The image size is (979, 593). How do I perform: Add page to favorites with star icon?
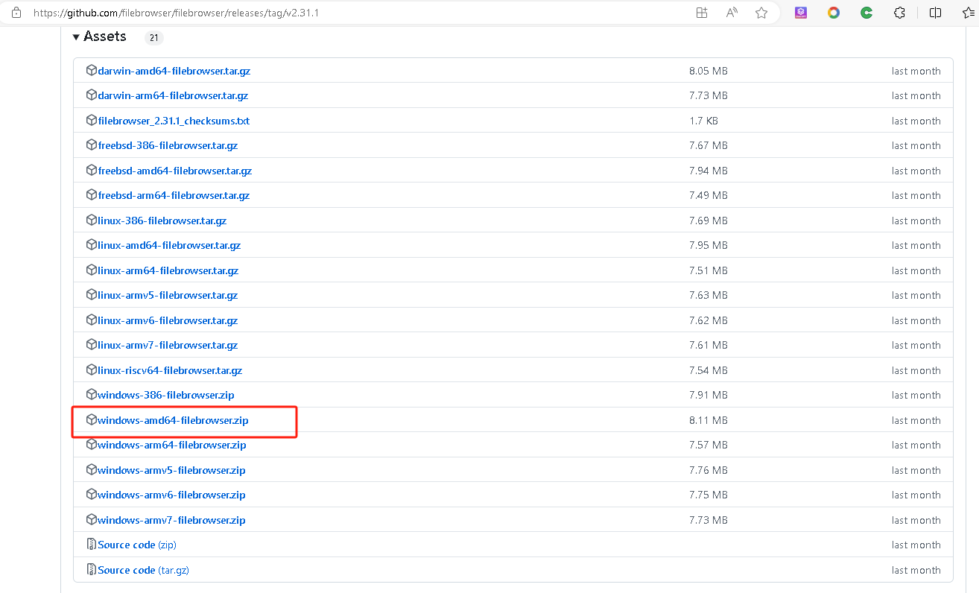761,13
